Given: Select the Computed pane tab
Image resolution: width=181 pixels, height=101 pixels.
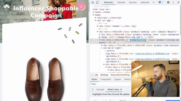Looking at the screenshot, I should point(105,79).
